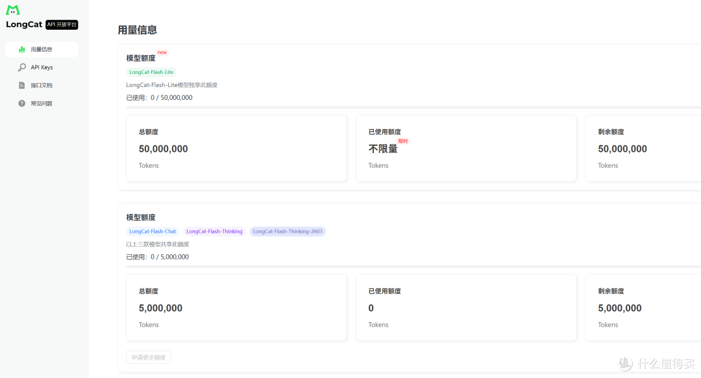
Task: Click the 申请更多额度 button
Action: pyautogui.click(x=149, y=357)
